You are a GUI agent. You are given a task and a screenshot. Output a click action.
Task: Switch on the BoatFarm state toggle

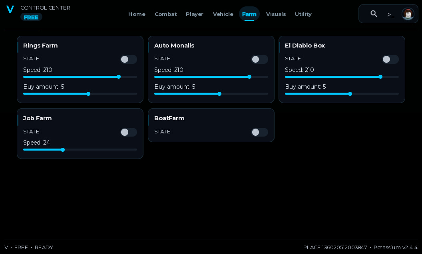(259, 132)
